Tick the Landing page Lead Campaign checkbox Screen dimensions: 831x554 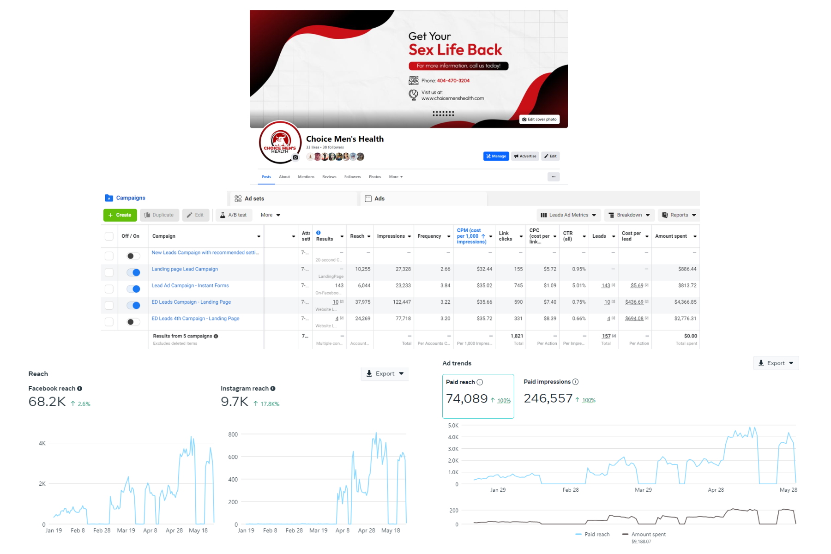point(109,272)
